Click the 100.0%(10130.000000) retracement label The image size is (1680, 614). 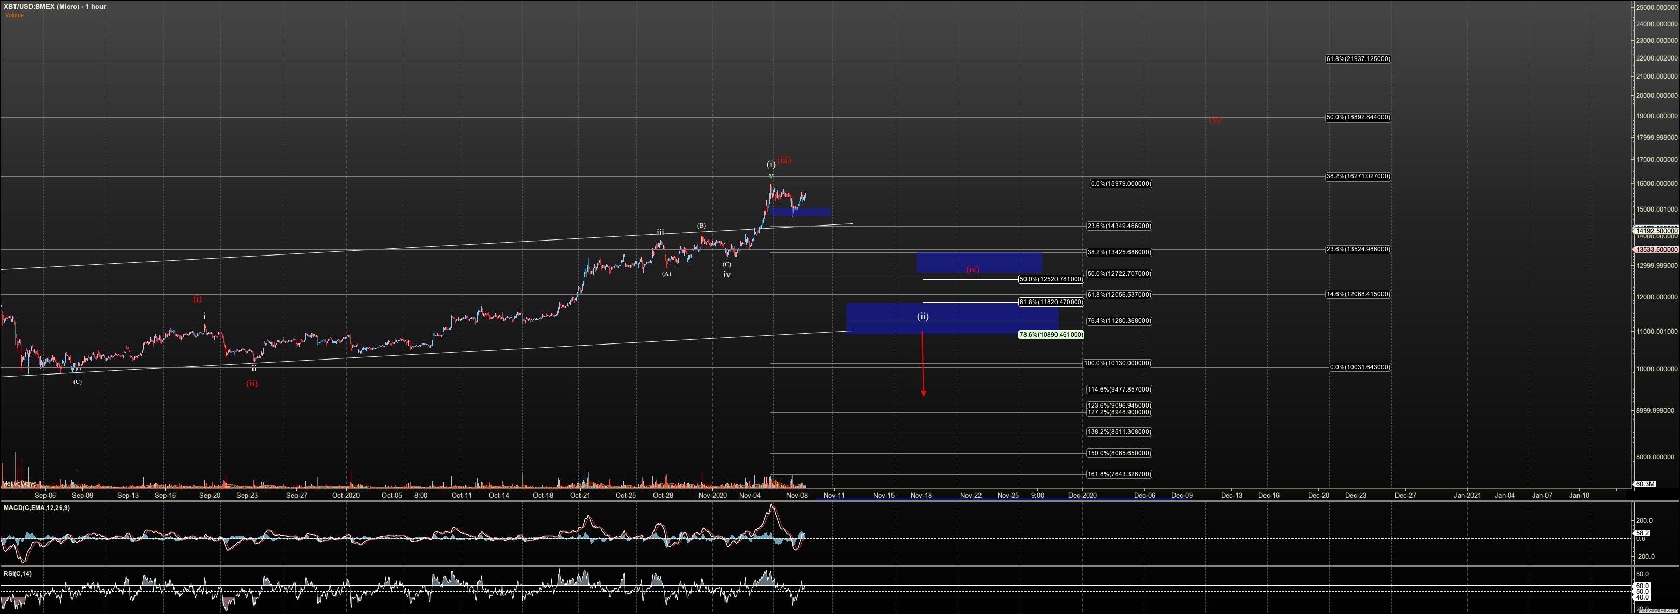click(x=1117, y=363)
